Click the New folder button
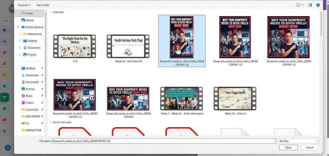The height and width of the screenshot is (156, 329). click(x=43, y=5)
